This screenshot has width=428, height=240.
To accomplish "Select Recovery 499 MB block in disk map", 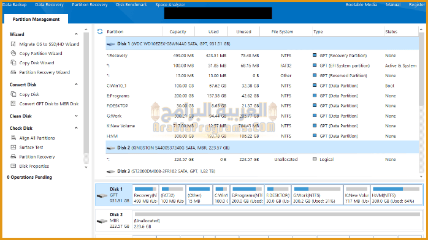I will coord(145,195).
